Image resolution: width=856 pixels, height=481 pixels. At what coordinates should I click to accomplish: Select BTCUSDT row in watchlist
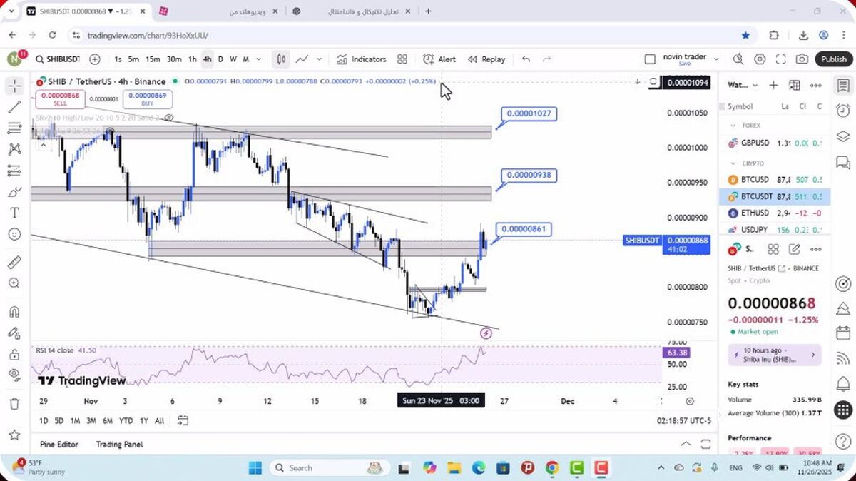pyautogui.click(x=774, y=196)
